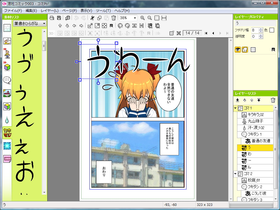Viewport: 280px width, 210px height.
Task: Click the Print icon in toolbar
Action: [x=52, y=18]
